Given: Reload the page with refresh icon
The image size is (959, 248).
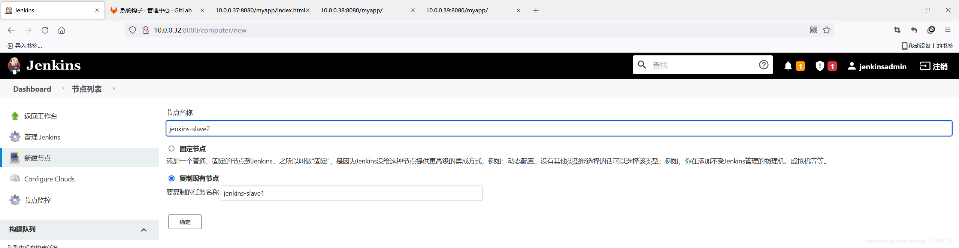Looking at the screenshot, I should click(x=45, y=30).
